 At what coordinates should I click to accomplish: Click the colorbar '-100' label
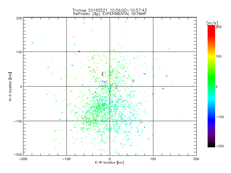(x=220, y=117)
